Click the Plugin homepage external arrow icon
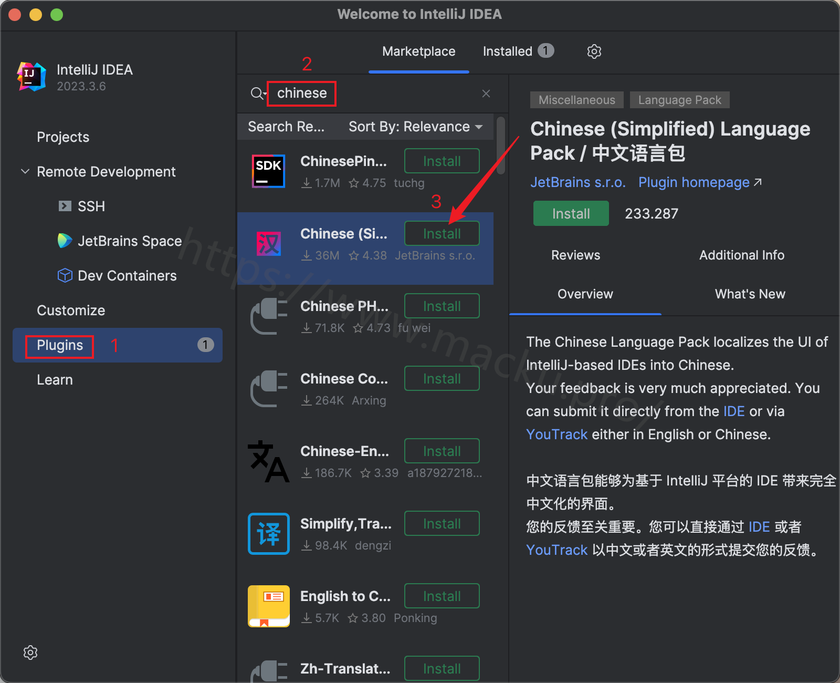This screenshot has height=683, width=840. tap(758, 182)
